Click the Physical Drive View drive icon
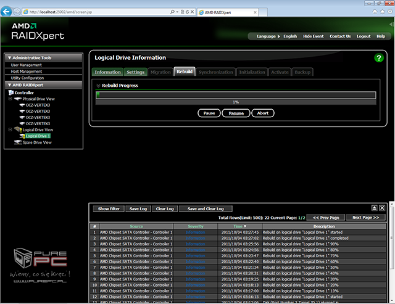This screenshot has width=395, height=304. pyautogui.click(x=18, y=99)
